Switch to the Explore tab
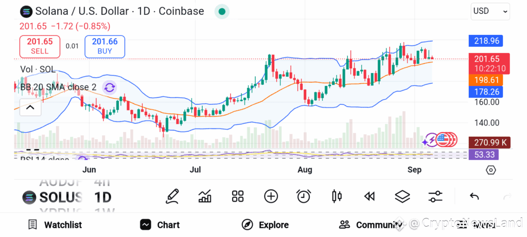The height and width of the screenshot is (237, 527). pos(265,225)
